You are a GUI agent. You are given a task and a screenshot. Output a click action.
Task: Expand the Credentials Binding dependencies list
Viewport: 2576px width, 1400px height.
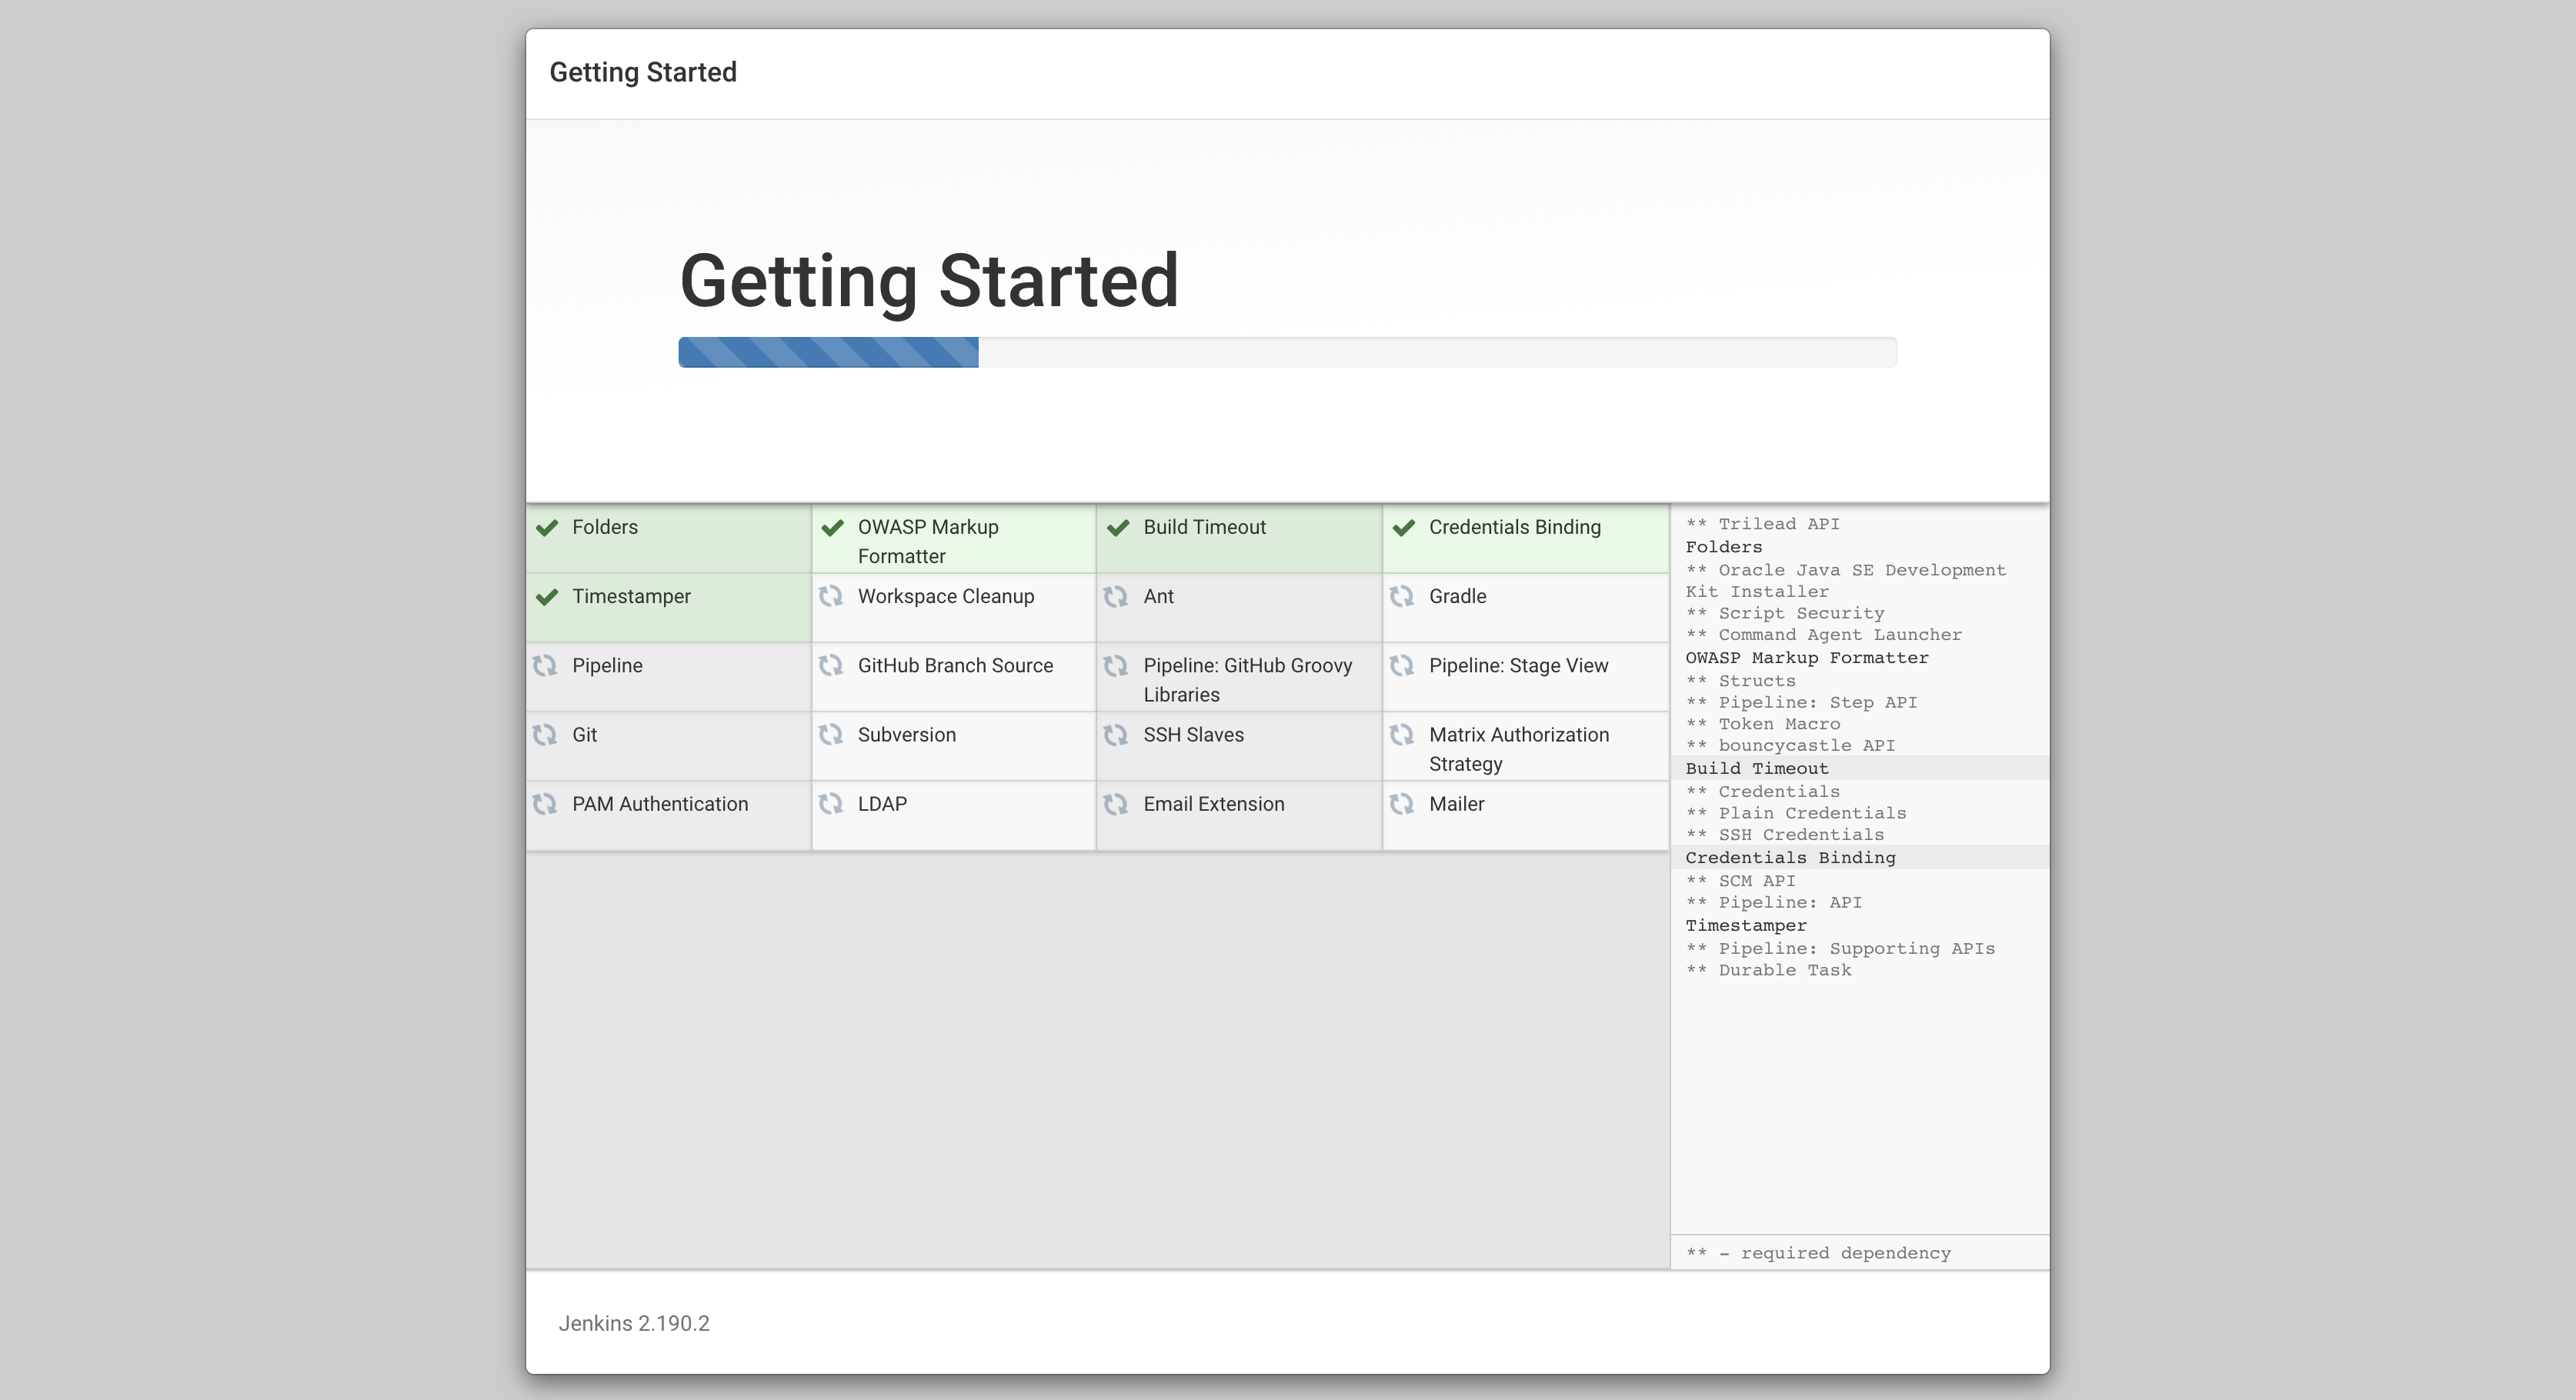tap(1794, 857)
